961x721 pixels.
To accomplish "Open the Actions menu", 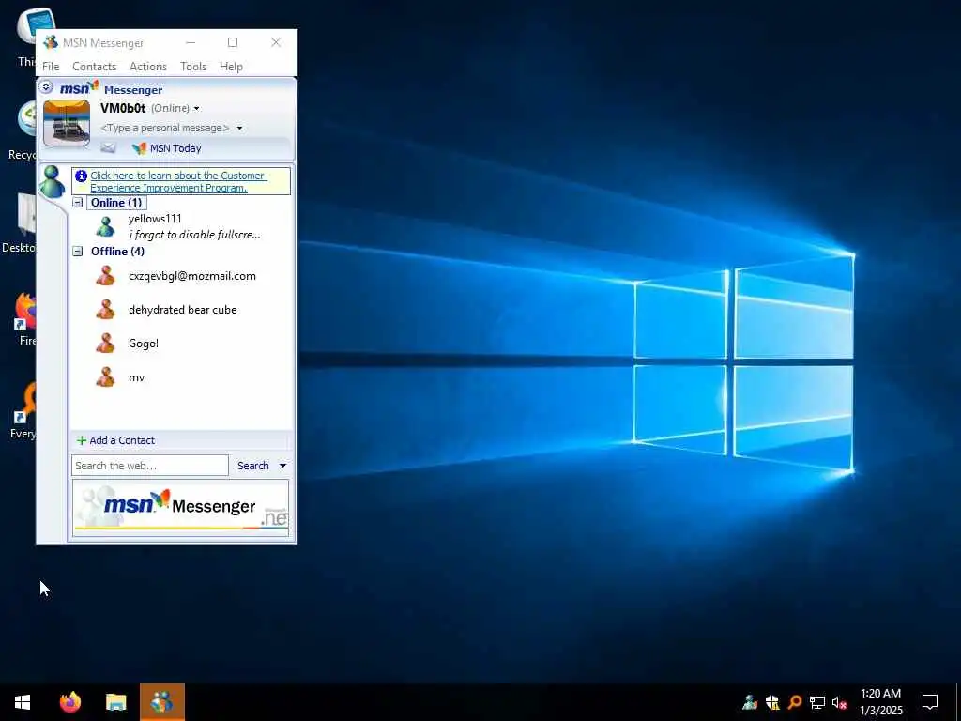I will click(147, 67).
